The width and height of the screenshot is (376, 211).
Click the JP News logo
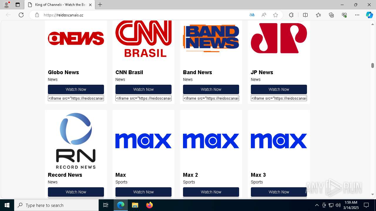(279, 38)
